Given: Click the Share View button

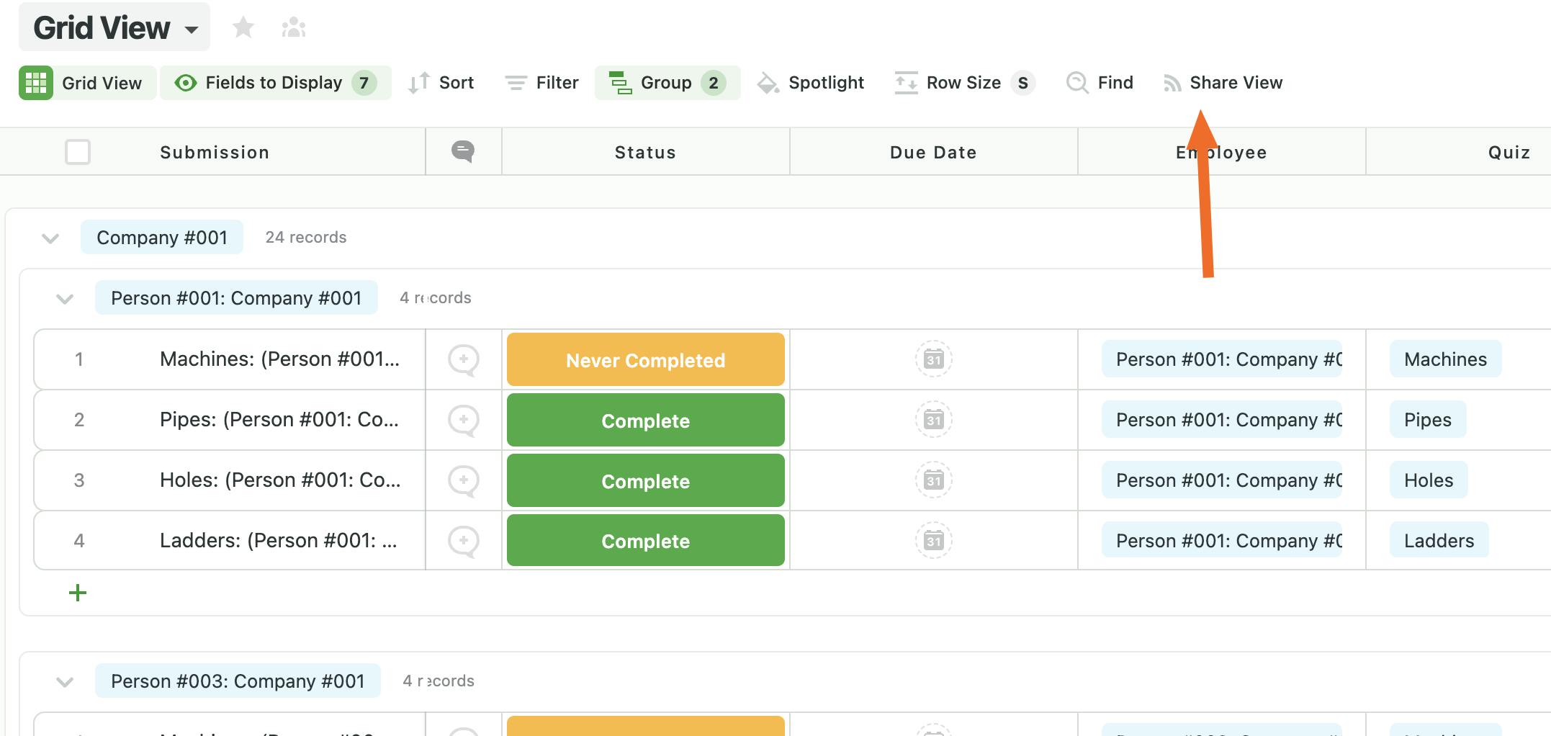Looking at the screenshot, I should click(x=1223, y=83).
